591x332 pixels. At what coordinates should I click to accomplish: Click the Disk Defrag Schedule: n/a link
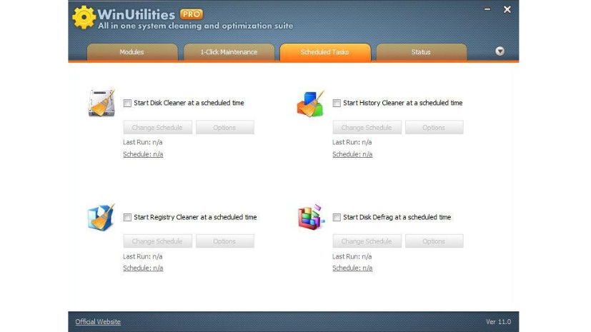(352, 268)
